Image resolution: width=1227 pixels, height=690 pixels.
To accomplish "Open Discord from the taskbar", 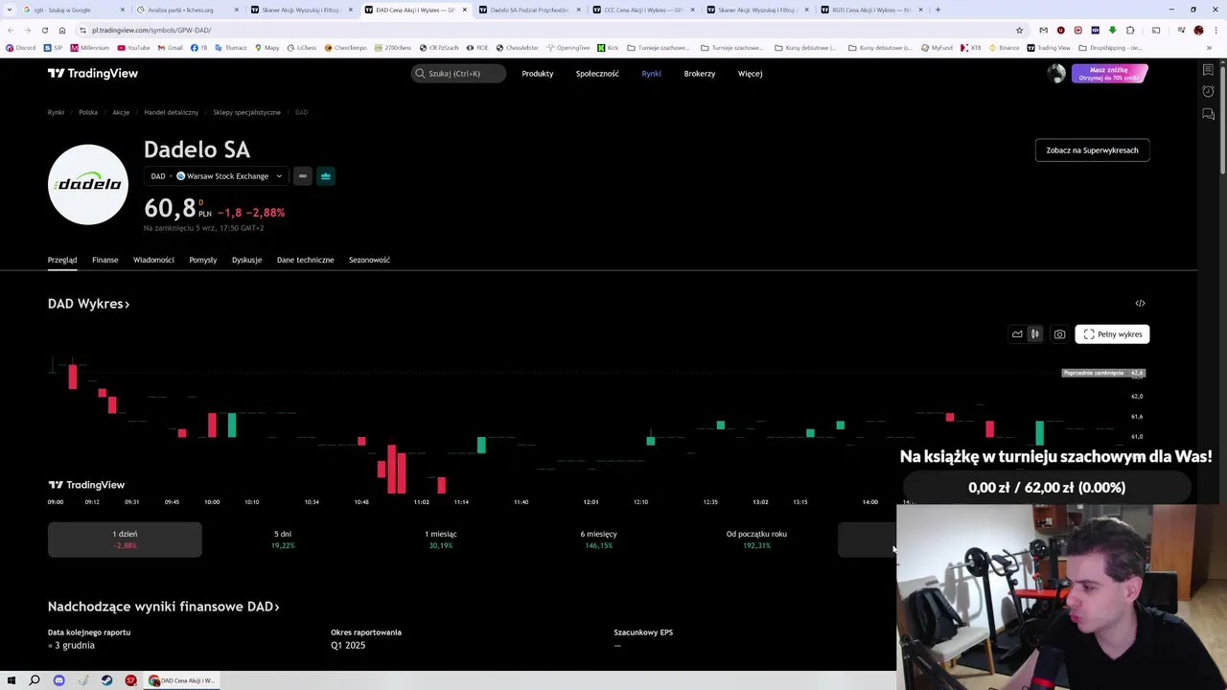I will pyautogui.click(x=58, y=680).
